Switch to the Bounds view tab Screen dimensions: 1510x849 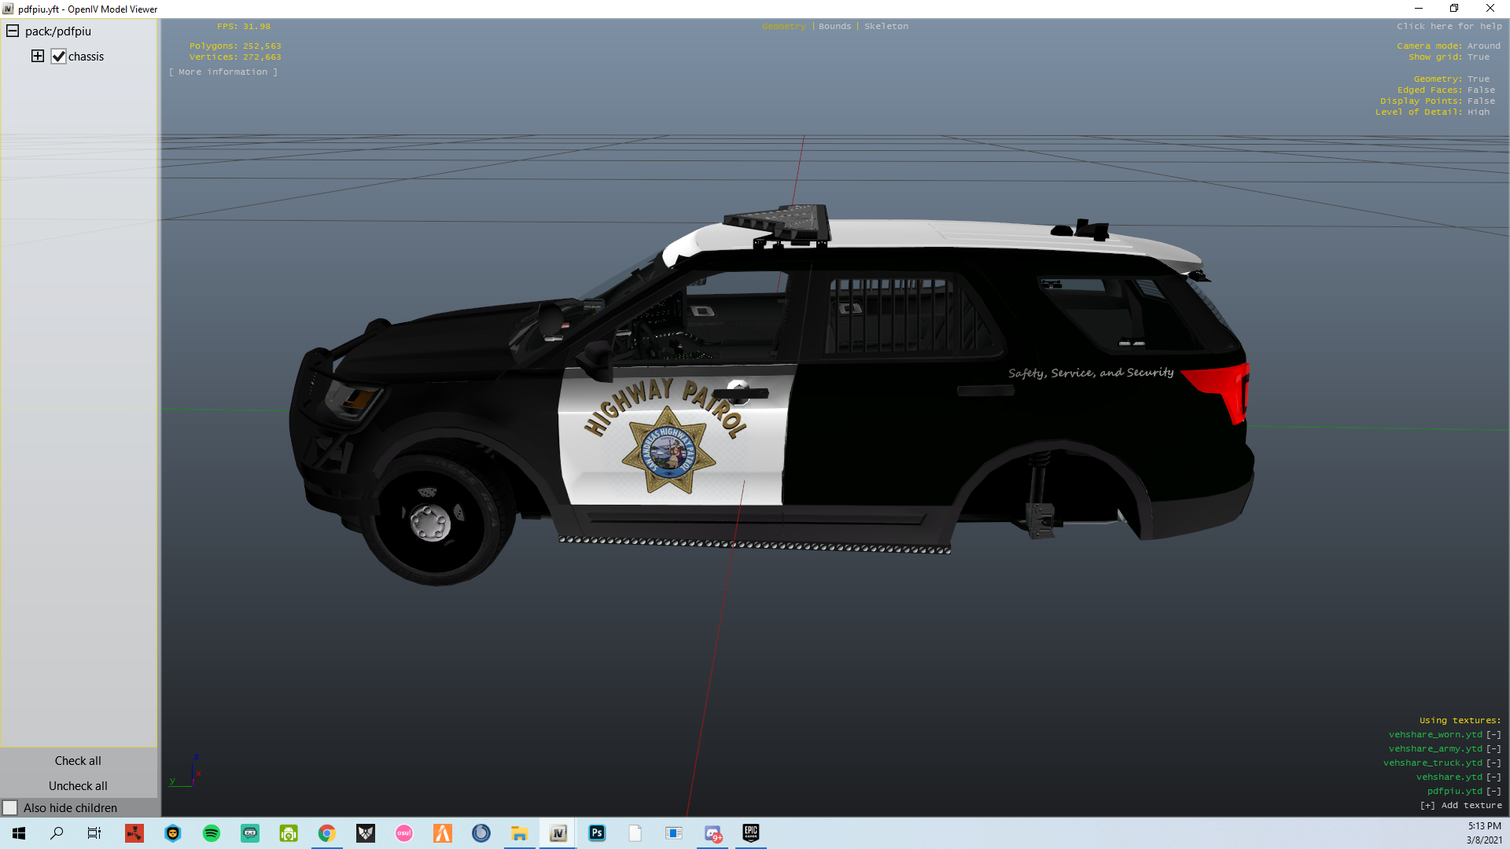(x=834, y=27)
